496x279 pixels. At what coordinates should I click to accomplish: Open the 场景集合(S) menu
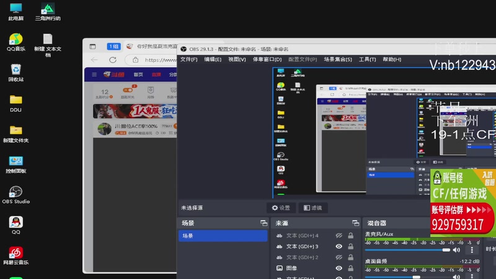[338, 60]
